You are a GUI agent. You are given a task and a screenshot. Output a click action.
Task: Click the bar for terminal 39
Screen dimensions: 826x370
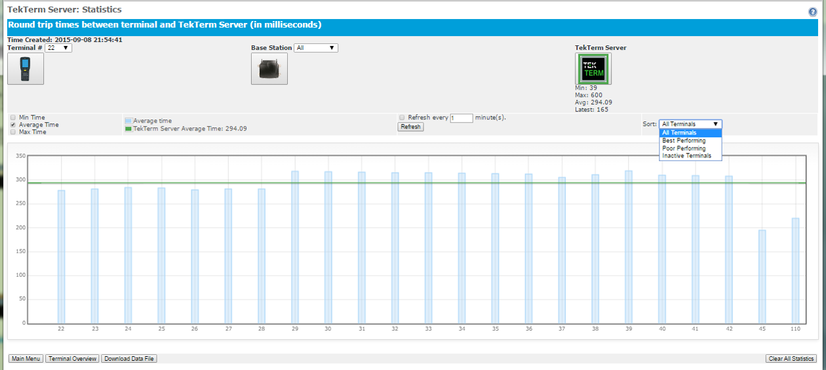coord(629,247)
